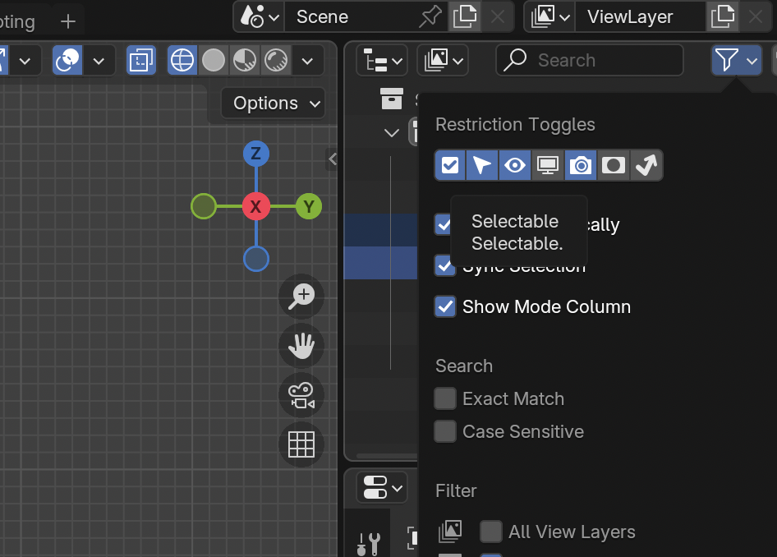
Task: Toggle perspective with the grid icon
Action: pos(301,444)
